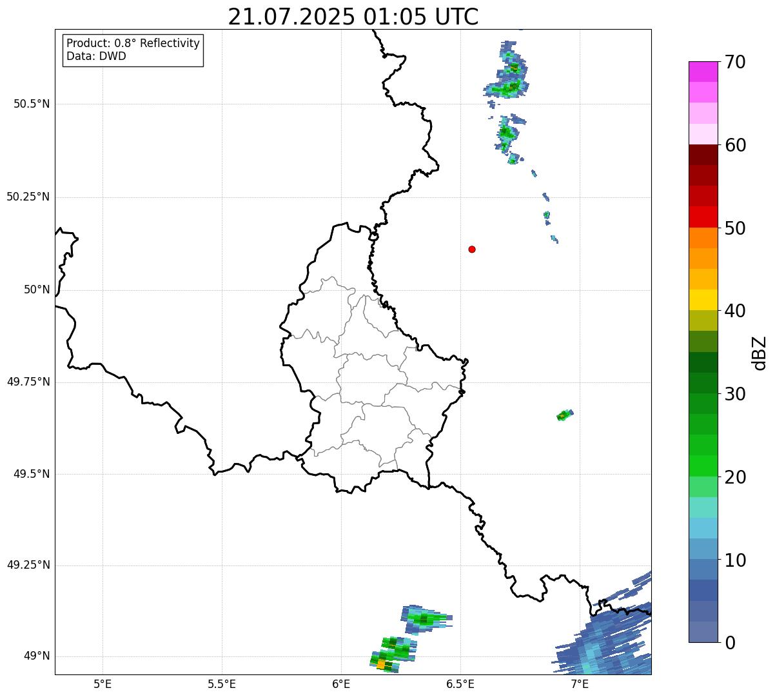Click the "Data: DWD" text
Viewport: 775px width, 697px height.
point(96,56)
